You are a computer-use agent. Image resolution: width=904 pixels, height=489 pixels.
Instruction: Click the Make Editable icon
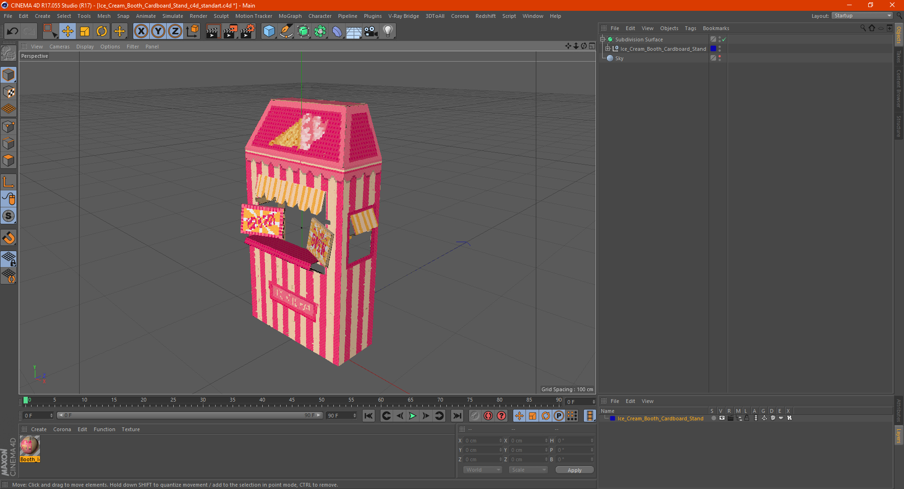pyautogui.click(x=8, y=53)
